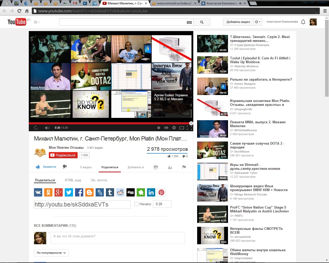The image size is (329, 263).
Task: Open Анастасия Емельянова account name
Action: coord(282,22)
